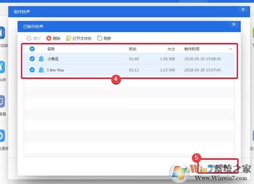The height and width of the screenshot is (184, 254).
Task: Click the bell icon beside I Am You
Action: click(x=41, y=70)
